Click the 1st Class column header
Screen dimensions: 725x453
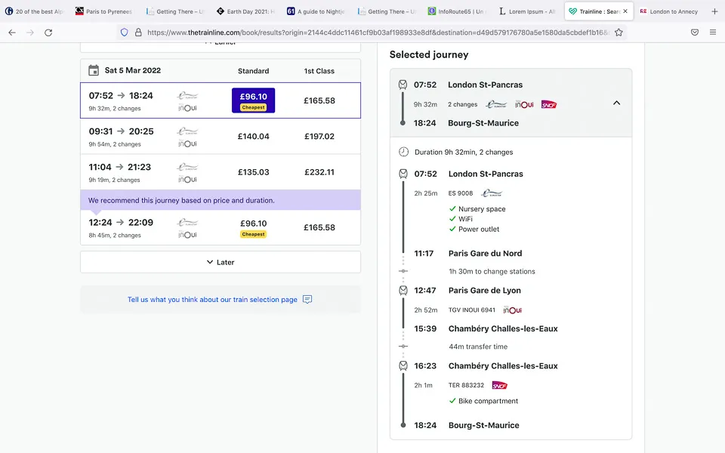coord(319,71)
